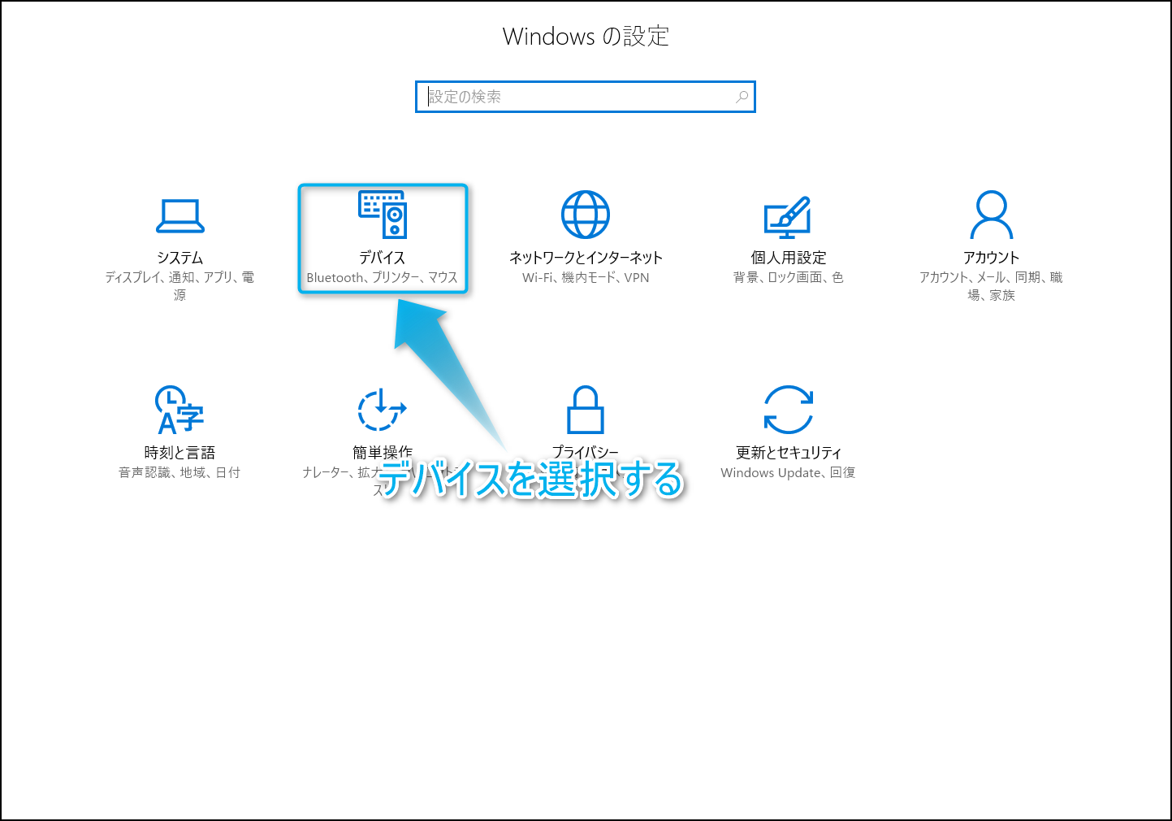The height and width of the screenshot is (821, 1172).
Task: Open the Ease of Access icon
Action: [x=382, y=410]
